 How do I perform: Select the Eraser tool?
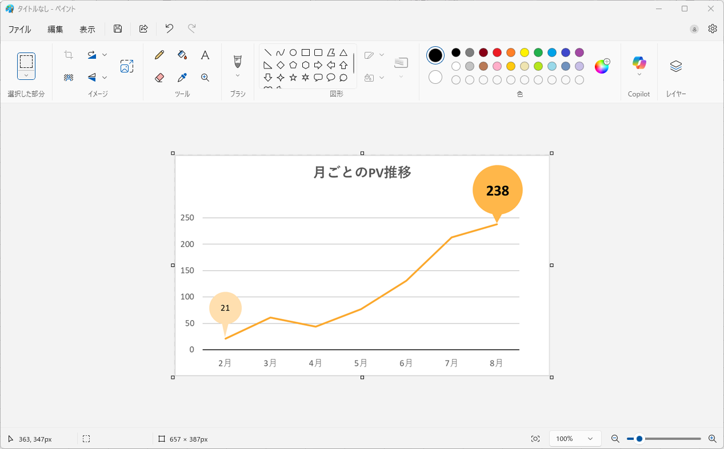(159, 78)
